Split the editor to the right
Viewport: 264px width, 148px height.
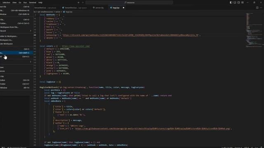point(257,7)
